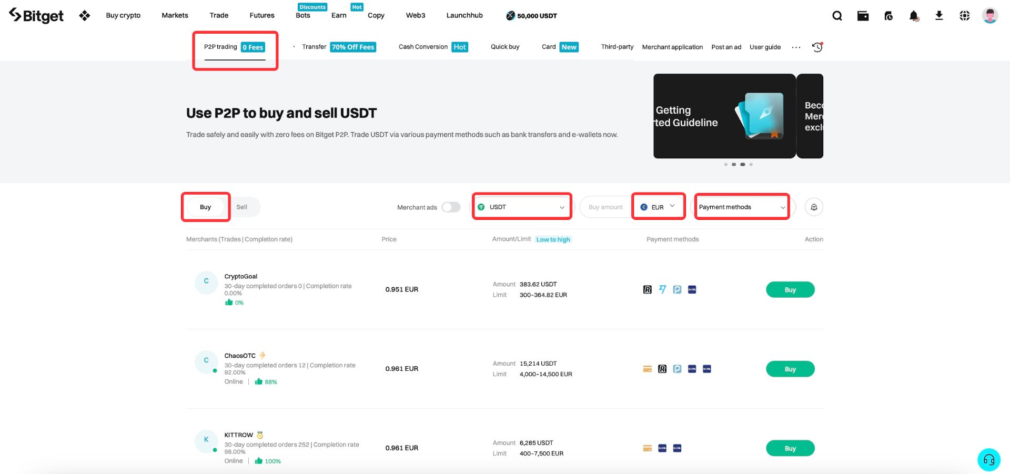Open the Third-party tab
The image size is (1010, 474).
coord(617,47)
